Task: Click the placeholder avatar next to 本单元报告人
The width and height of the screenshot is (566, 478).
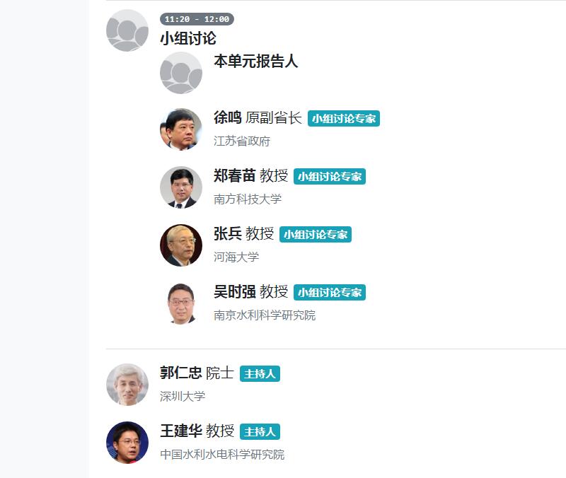Action: [x=181, y=73]
